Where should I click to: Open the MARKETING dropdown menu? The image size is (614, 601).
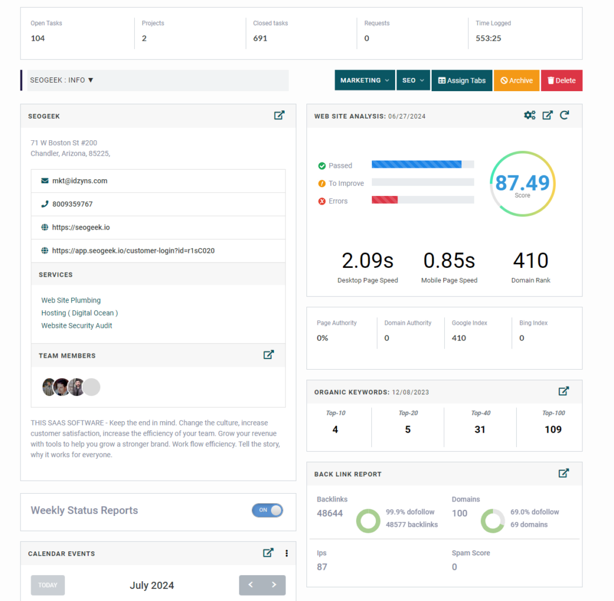365,80
